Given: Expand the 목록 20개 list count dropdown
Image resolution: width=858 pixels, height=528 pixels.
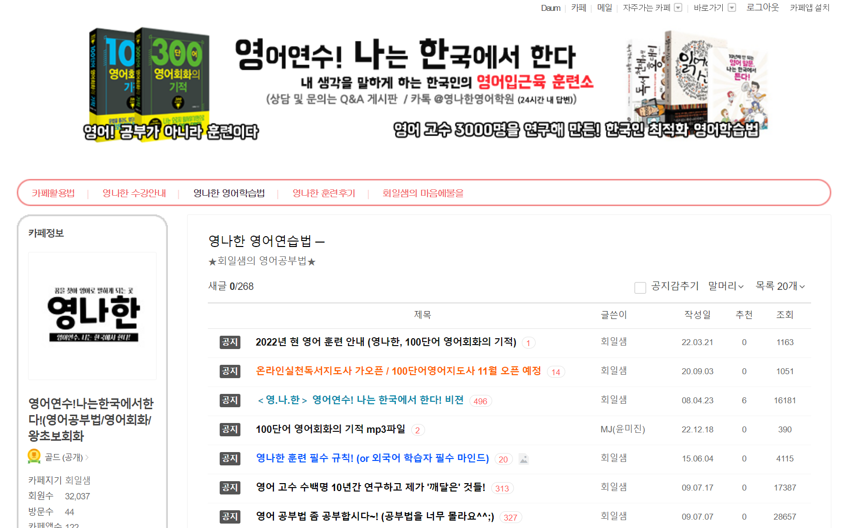Looking at the screenshot, I should tap(780, 286).
